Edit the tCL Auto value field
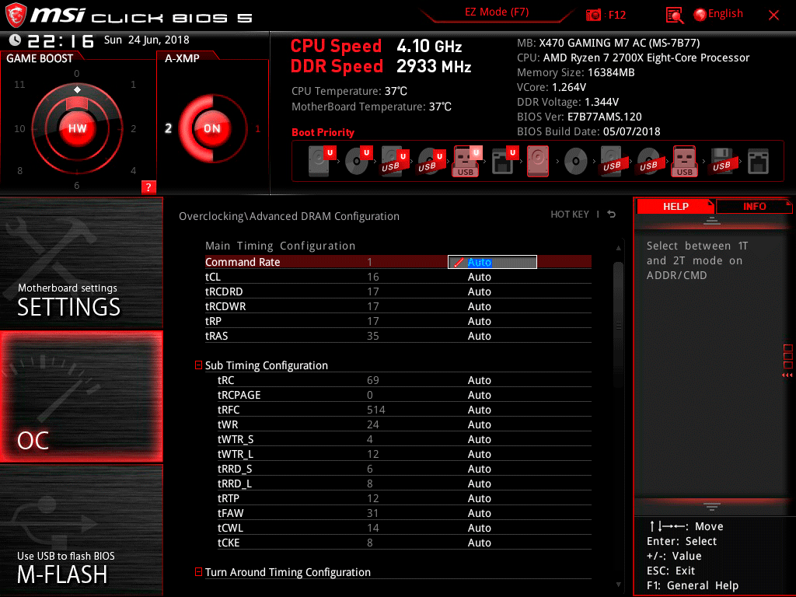Screen dimensions: 796x597 [479, 277]
